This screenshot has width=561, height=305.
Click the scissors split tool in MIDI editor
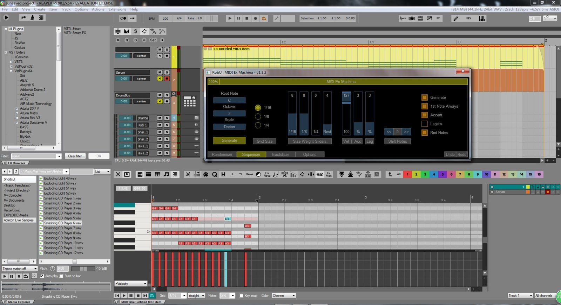(x=188, y=174)
